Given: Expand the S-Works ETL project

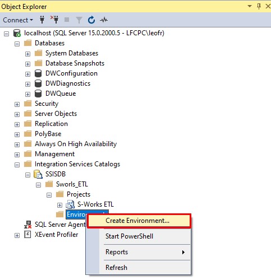Looking at the screenshot, I should click(59, 205).
